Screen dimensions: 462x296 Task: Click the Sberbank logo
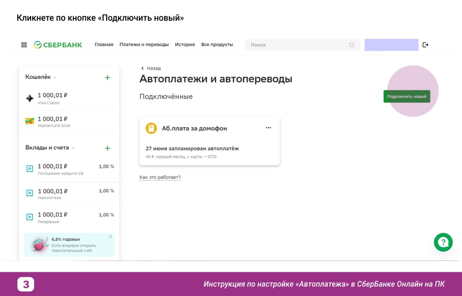(58, 45)
